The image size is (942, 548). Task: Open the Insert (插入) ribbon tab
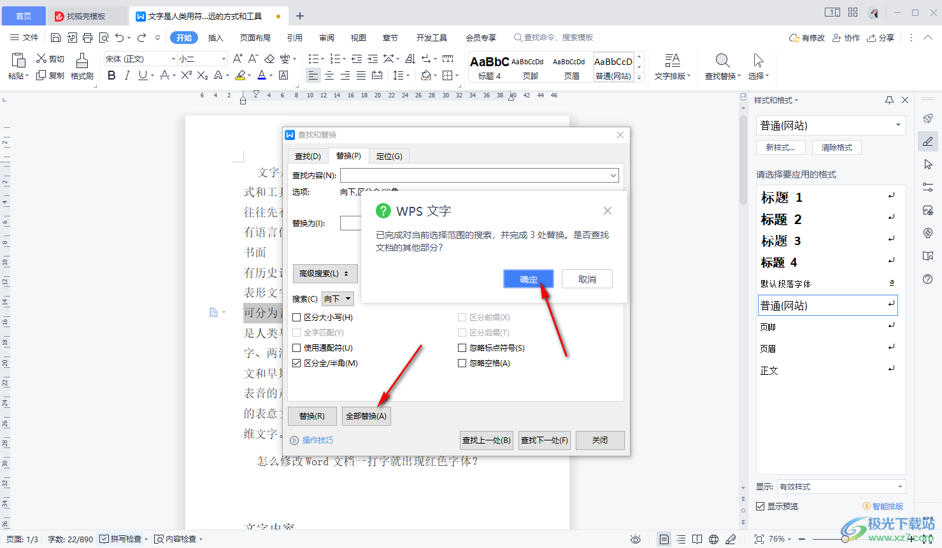coord(216,38)
